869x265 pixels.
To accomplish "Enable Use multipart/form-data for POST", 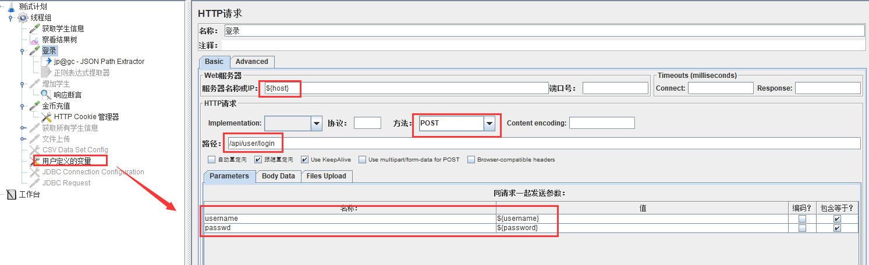I will [363, 160].
